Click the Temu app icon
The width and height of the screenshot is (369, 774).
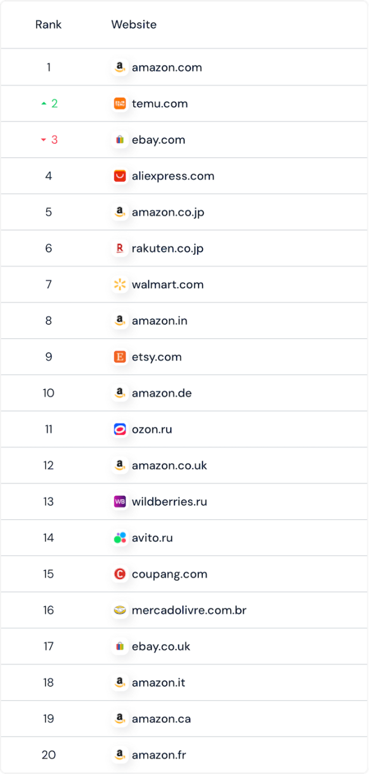[x=120, y=103]
